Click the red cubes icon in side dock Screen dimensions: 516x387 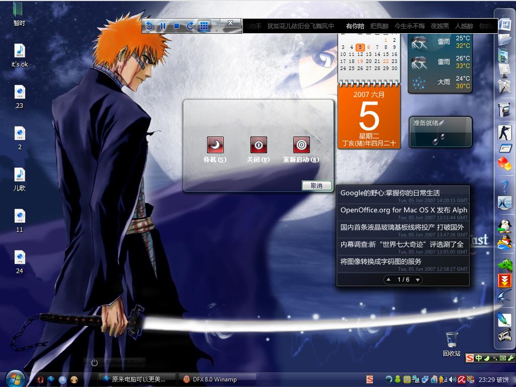(505, 164)
